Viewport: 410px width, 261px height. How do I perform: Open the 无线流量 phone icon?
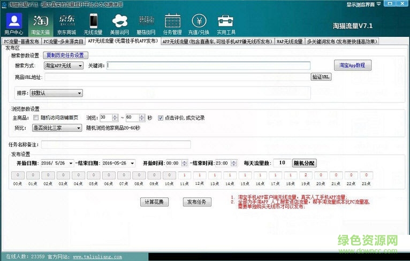tap(93, 25)
